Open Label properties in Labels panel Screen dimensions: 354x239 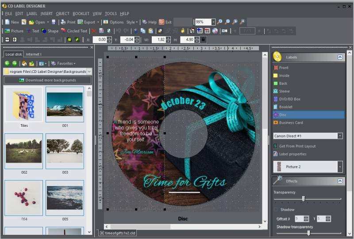(292, 154)
